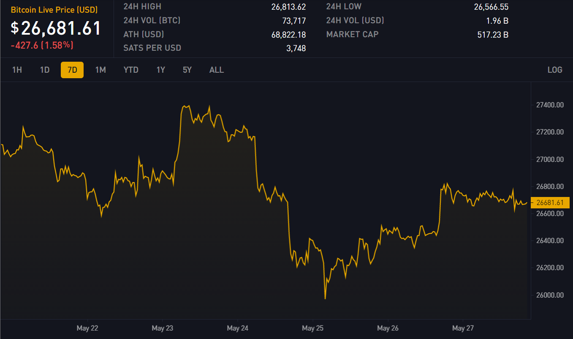Screen dimensions: 573x339
Task: Click the MARKET CAP value 517.23 B
Action: point(493,35)
